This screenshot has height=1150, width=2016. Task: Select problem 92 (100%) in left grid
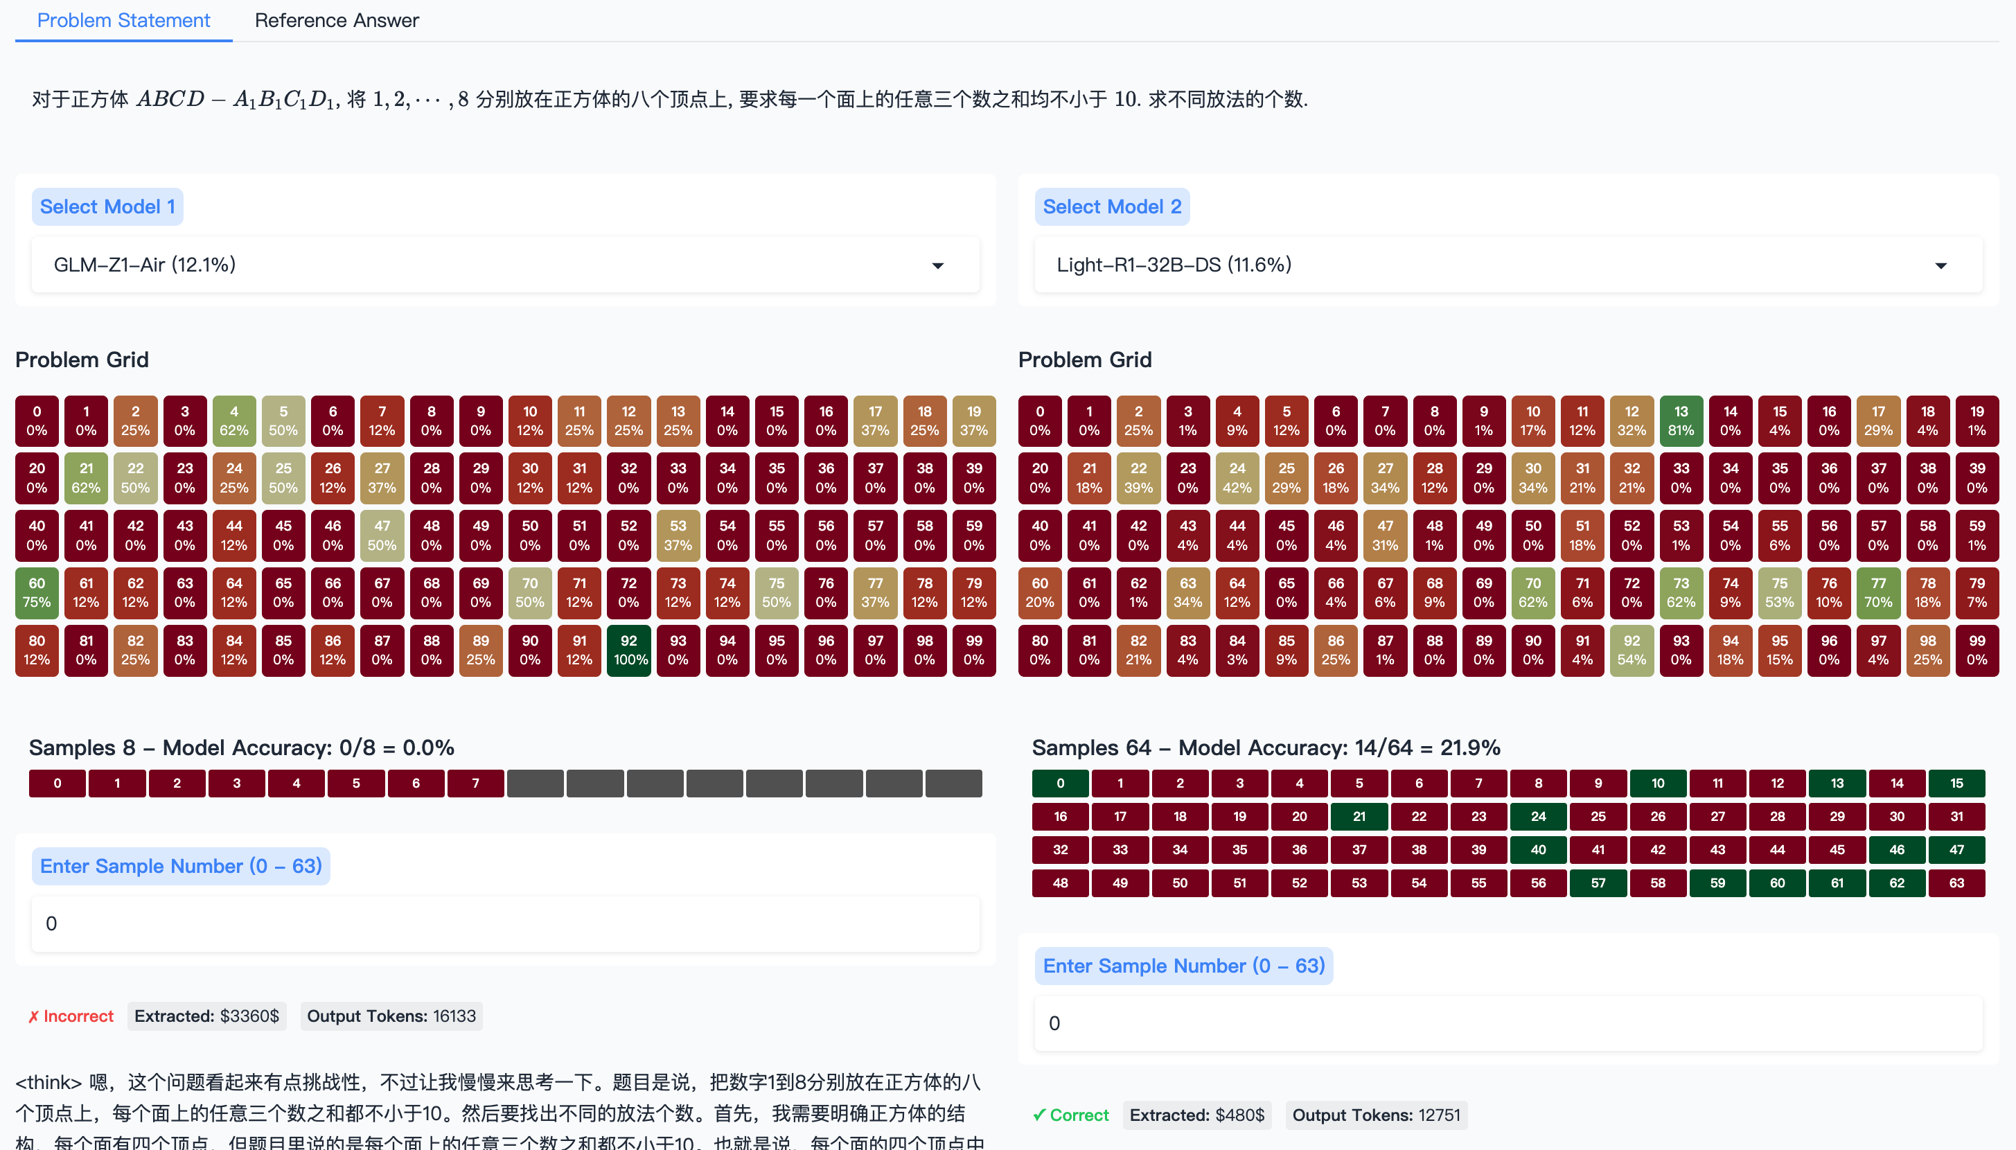(x=628, y=650)
